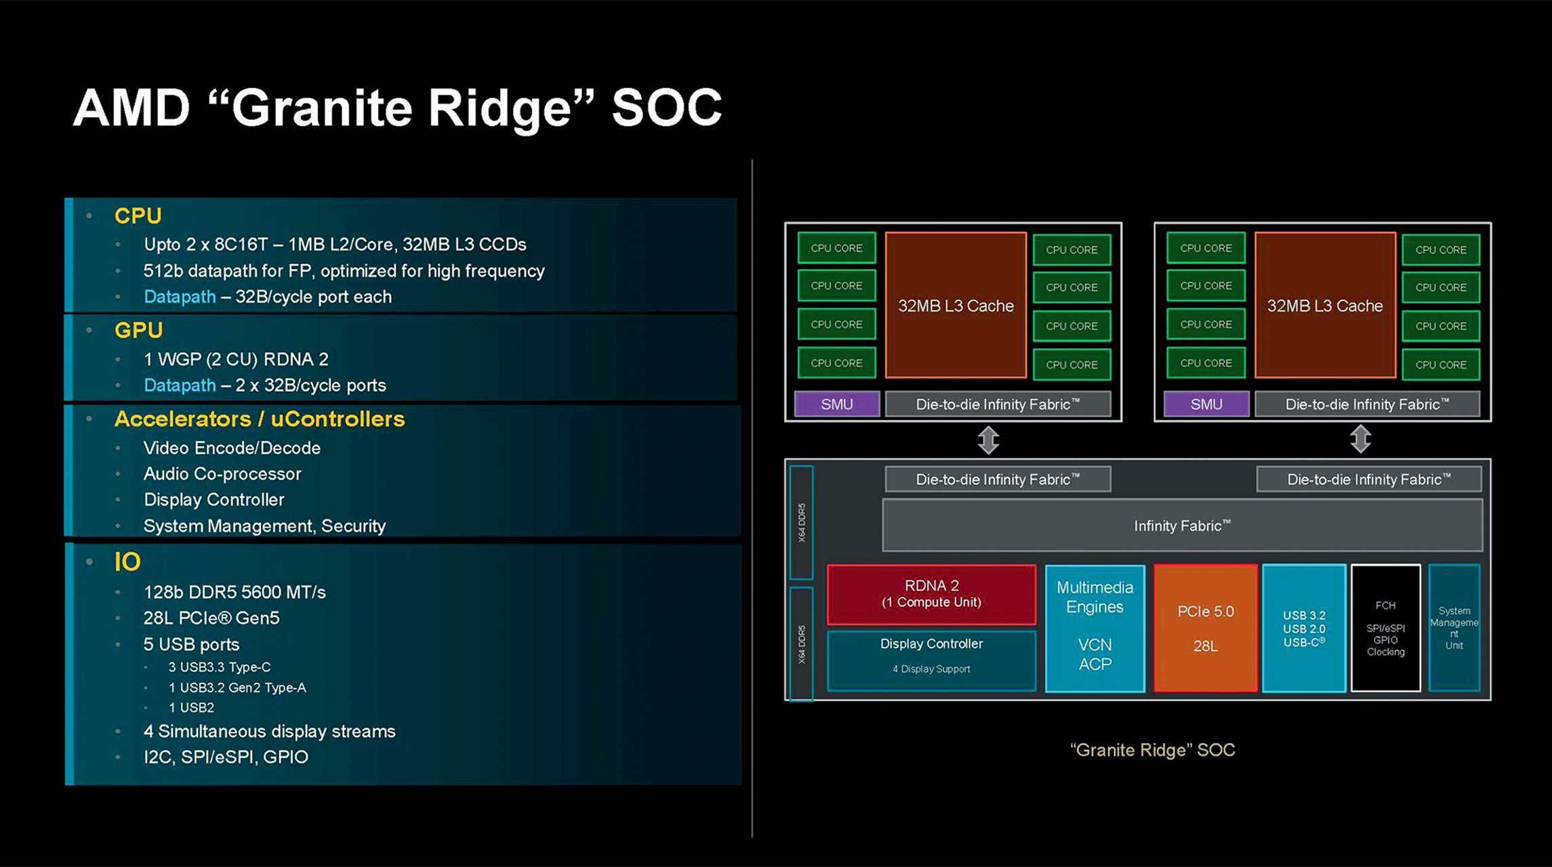This screenshot has height=867, width=1552.
Task: Click the black FCH SPI/eSPI GPIO block
Action: point(1385,628)
